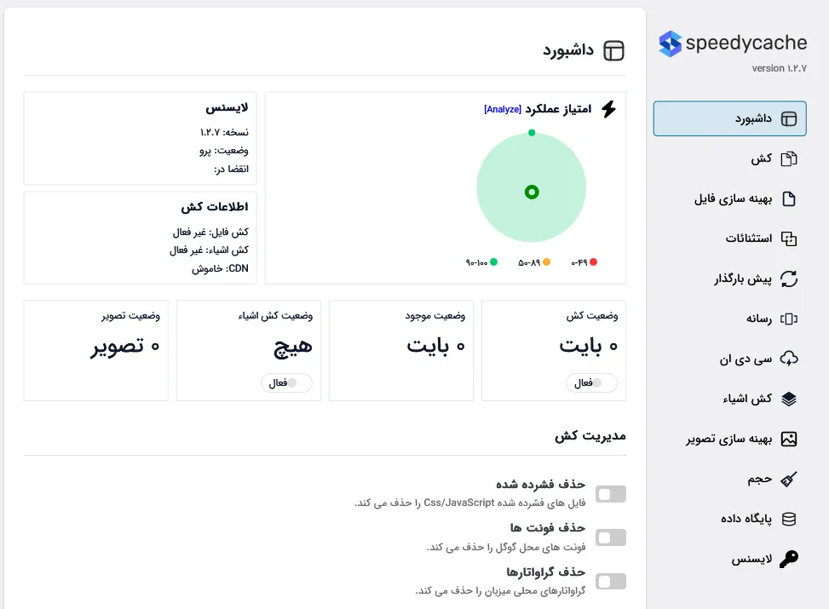Click CDN: خاموش info line
829x609 pixels.
point(220,268)
